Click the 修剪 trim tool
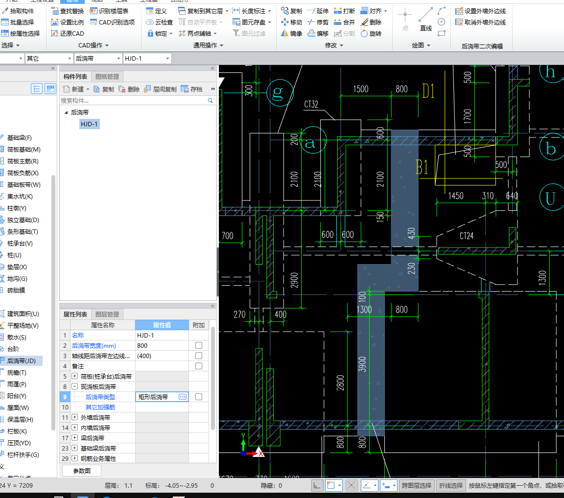Image resolution: width=564 pixels, height=498 pixels. (318, 23)
